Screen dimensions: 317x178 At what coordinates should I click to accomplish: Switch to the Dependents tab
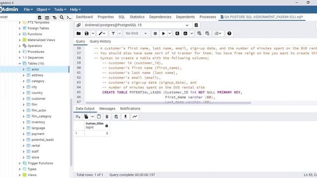185,17
